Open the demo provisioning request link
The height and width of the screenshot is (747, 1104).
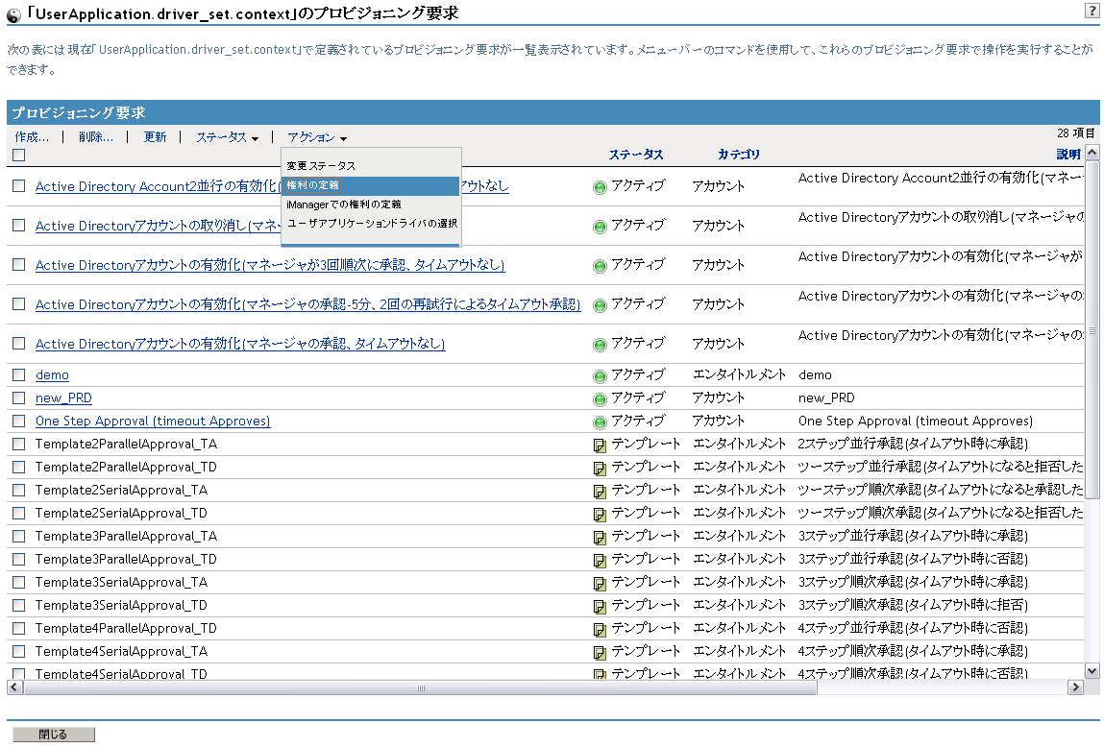[52, 374]
